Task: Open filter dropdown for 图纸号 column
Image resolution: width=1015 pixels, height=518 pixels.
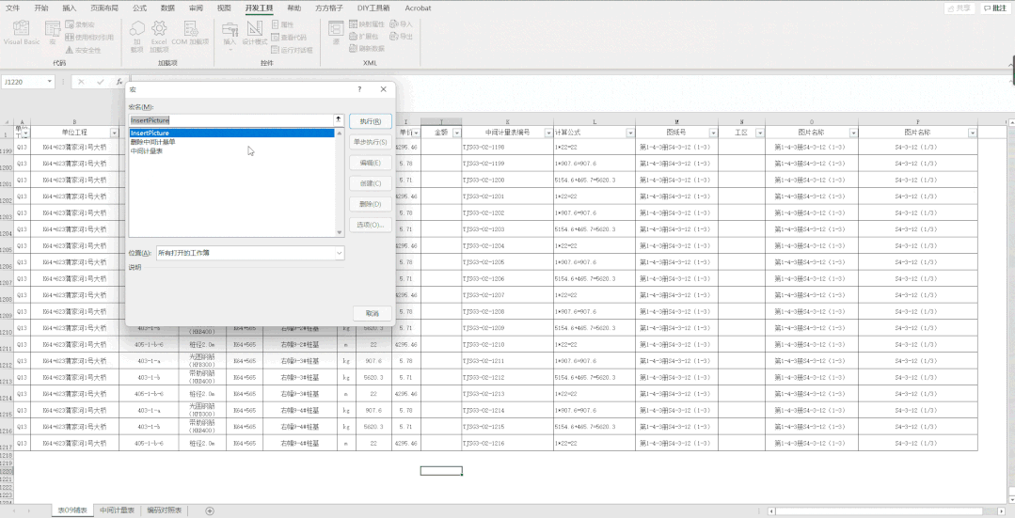Action: (713, 133)
